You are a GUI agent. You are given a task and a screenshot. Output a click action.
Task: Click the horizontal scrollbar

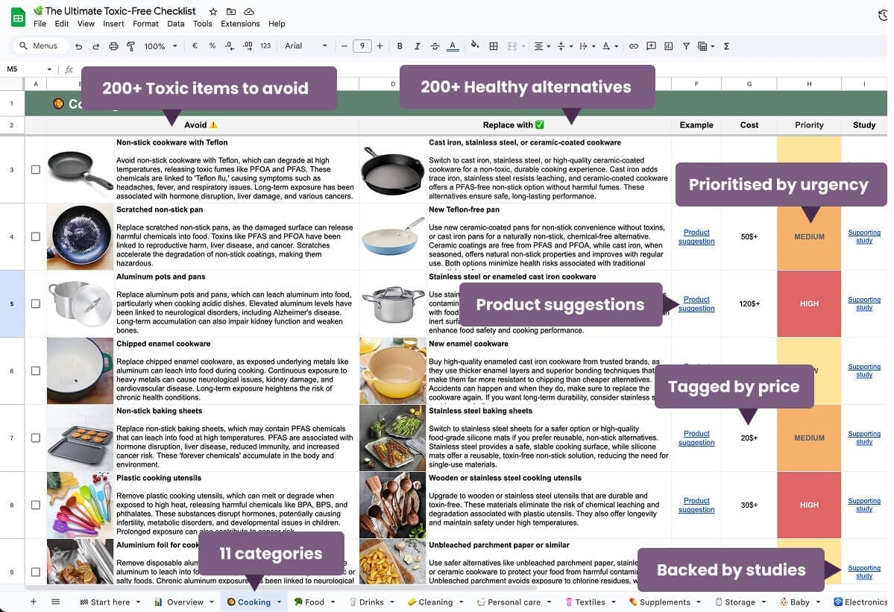[x=280, y=587]
